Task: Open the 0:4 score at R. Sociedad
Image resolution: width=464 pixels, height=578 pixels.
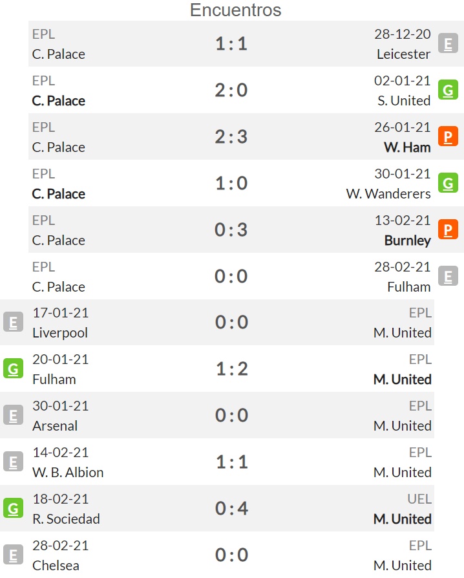Action: pyautogui.click(x=231, y=508)
